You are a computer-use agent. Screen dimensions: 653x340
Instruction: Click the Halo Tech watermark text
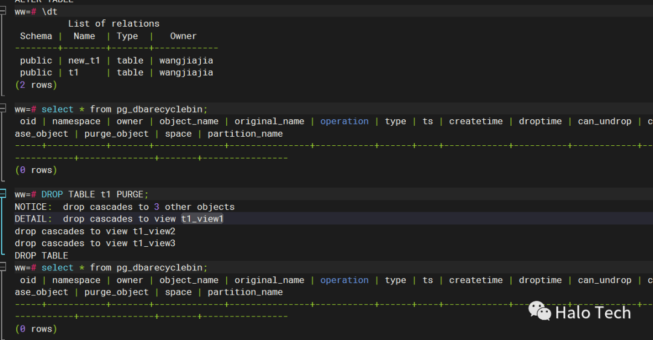pos(593,312)
